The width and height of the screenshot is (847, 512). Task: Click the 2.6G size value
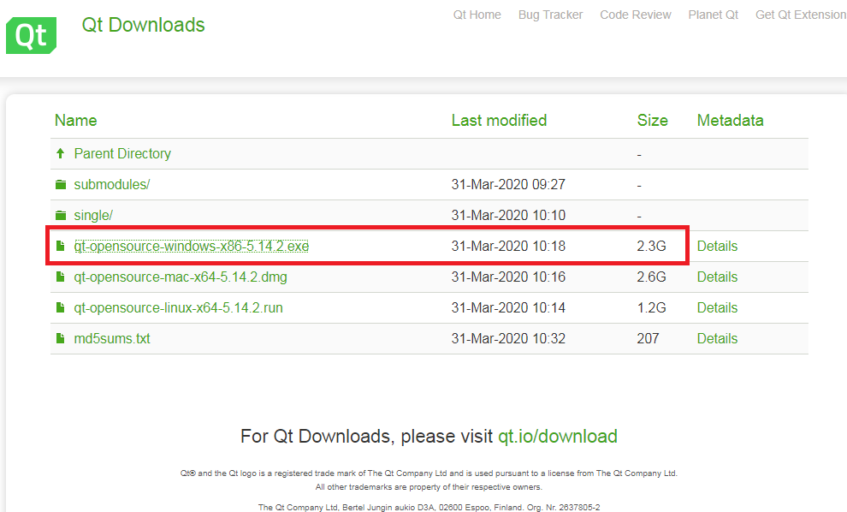[651, 277]
